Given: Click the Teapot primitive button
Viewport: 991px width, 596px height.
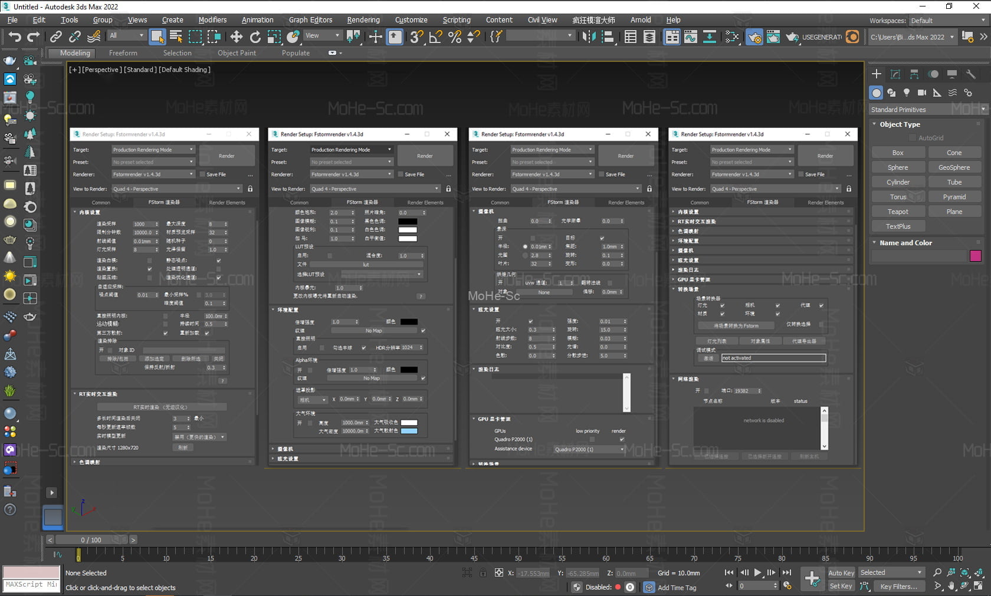Looking at the screenshot, I should (897, 212).
